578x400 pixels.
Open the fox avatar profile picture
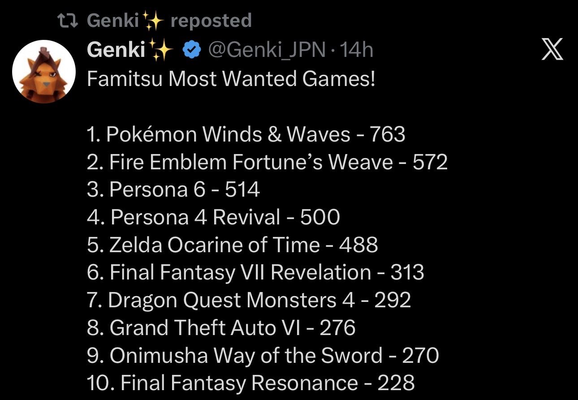point(44,72)
